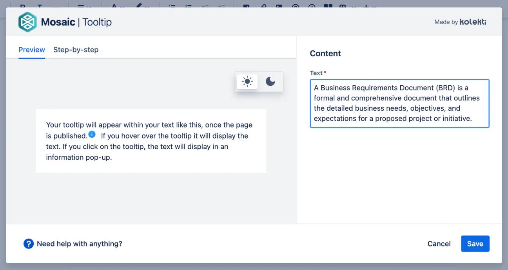
Task: Save the tooltip
Action: click(x=475, y=244)
